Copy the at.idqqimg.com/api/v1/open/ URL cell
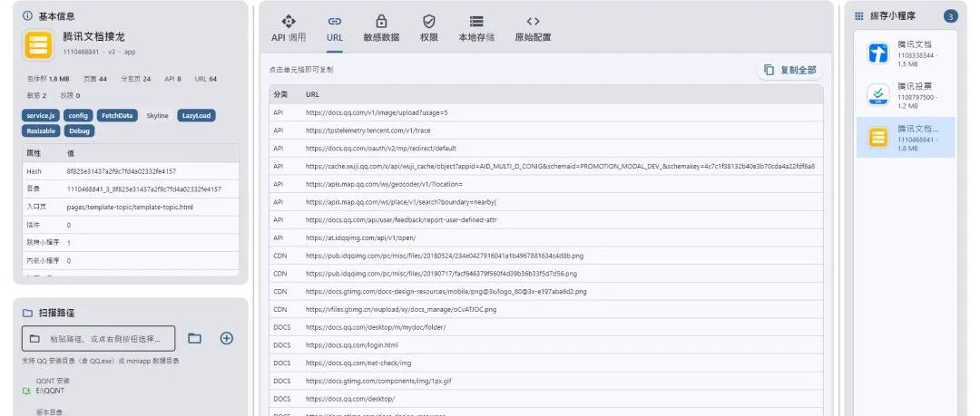 click(x=360, y=238)
